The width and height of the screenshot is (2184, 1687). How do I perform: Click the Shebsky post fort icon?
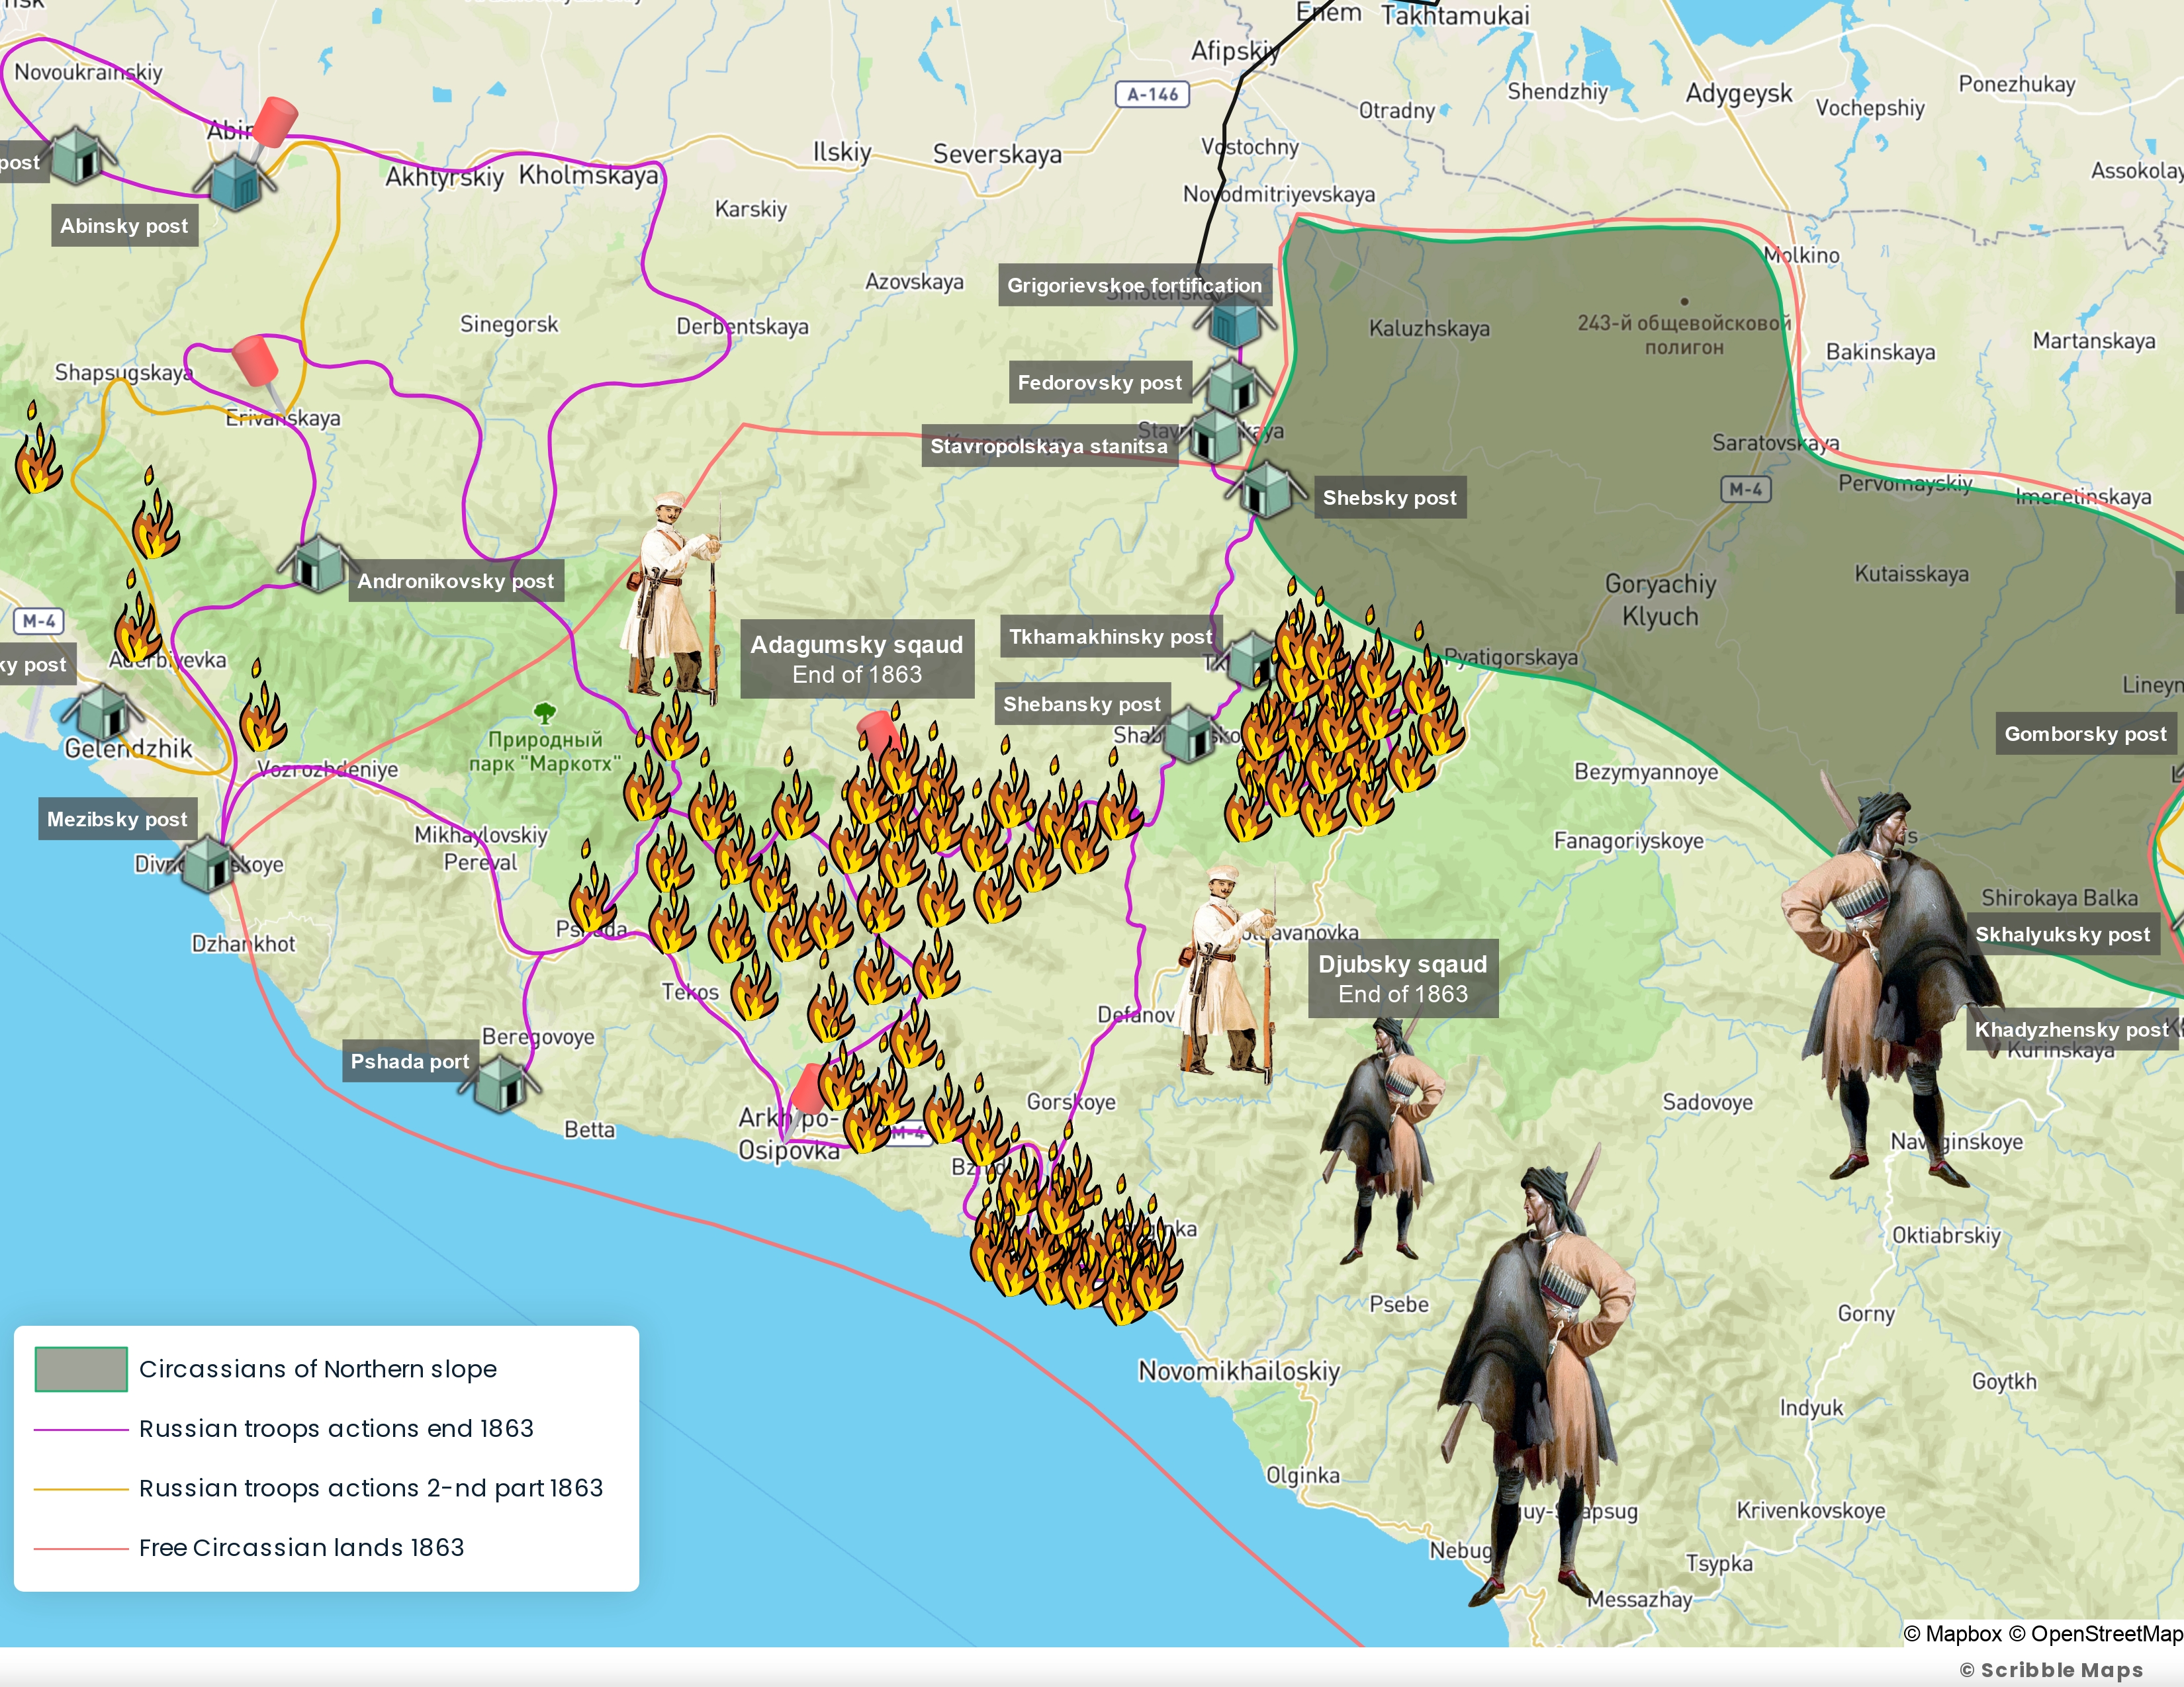coord(1266,490)
